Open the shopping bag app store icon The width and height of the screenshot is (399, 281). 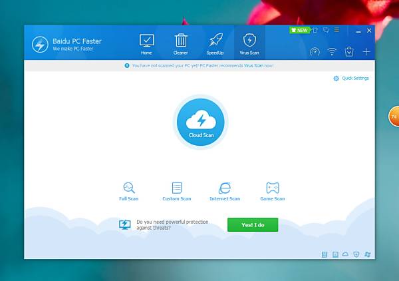(349, 52)
